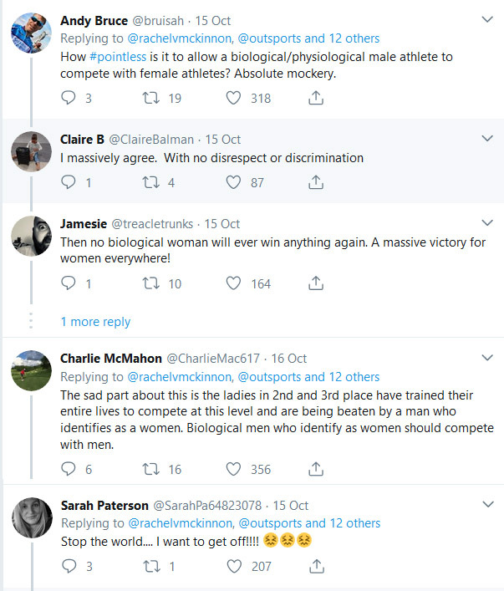504x591 pixels.
Task: Like Claire B's tweet
Action: [235, 181]
